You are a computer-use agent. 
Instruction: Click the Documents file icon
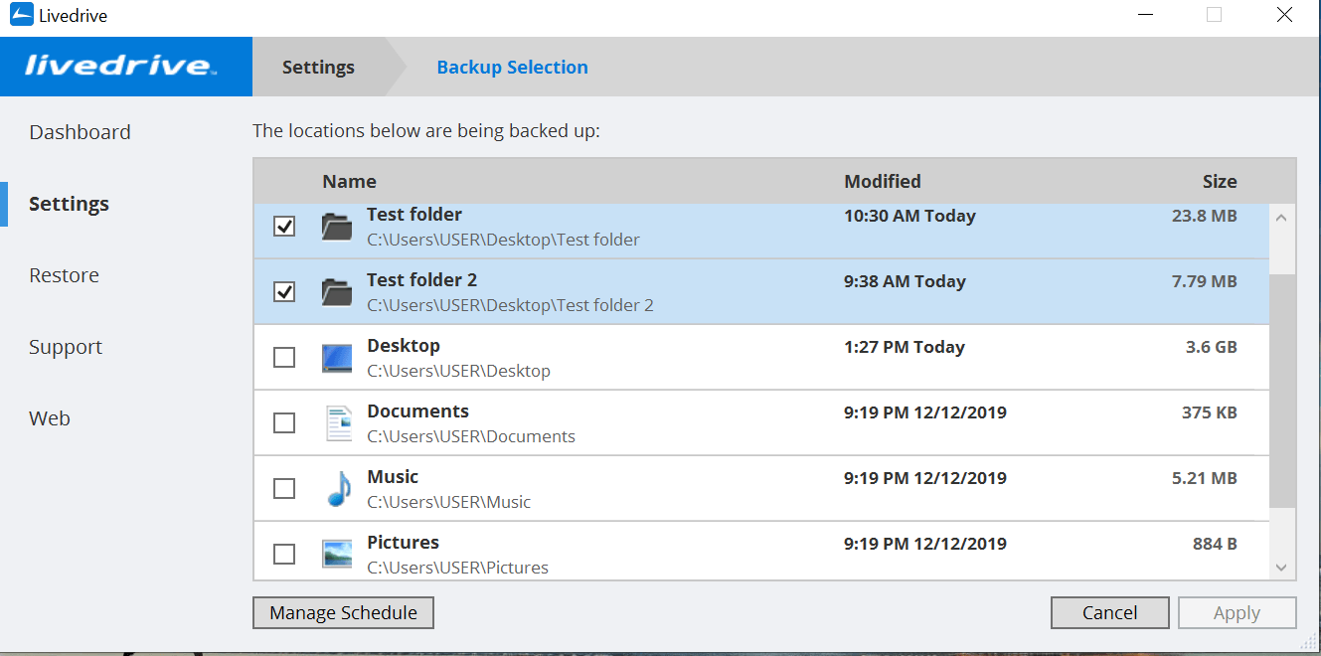pyautogui.click(x=337, y=421)
